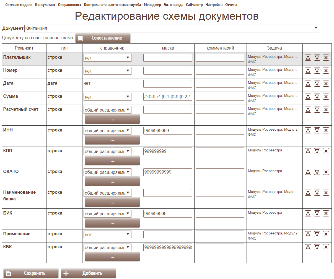Move the ОКАТО row down

[317, 172]
